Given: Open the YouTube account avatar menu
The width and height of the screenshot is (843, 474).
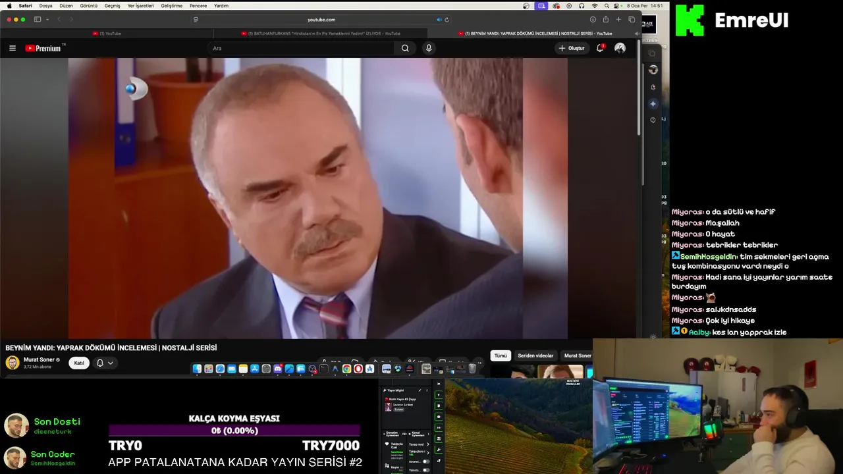Looking at the screenshot, I should [620, 48].
